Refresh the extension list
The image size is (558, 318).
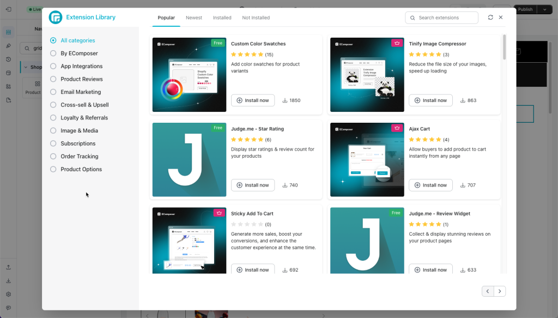coord(490,17)
